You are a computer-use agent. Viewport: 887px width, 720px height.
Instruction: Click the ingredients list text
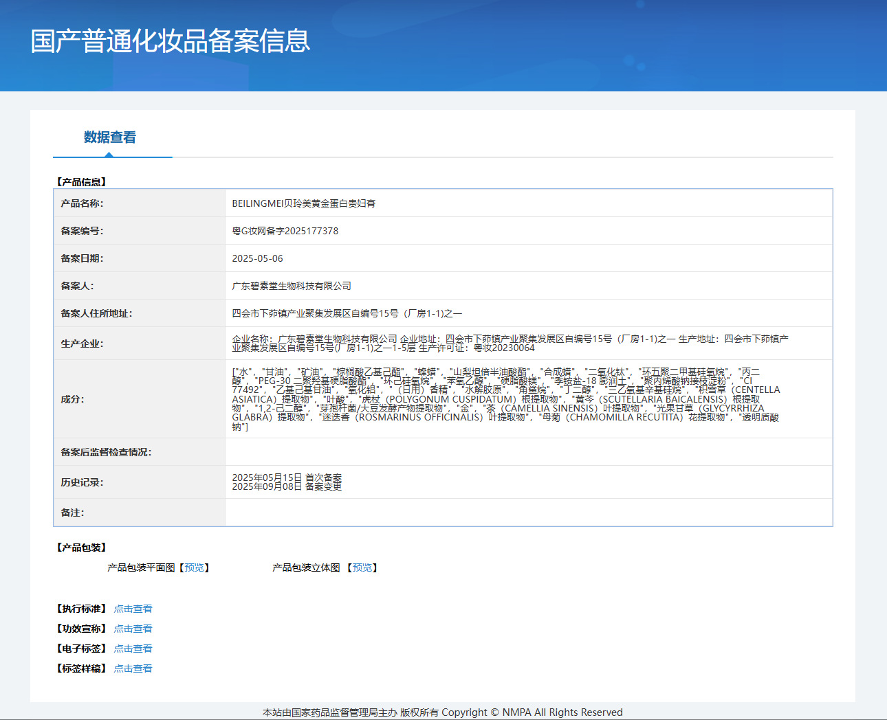pos(507,399)
